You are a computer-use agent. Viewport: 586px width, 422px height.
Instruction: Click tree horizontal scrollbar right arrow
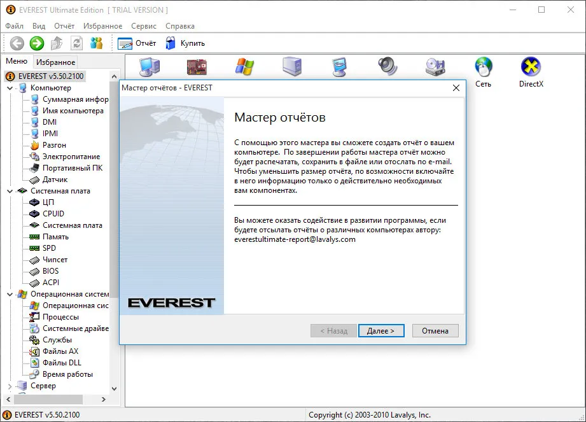click(x=104, y=400)
